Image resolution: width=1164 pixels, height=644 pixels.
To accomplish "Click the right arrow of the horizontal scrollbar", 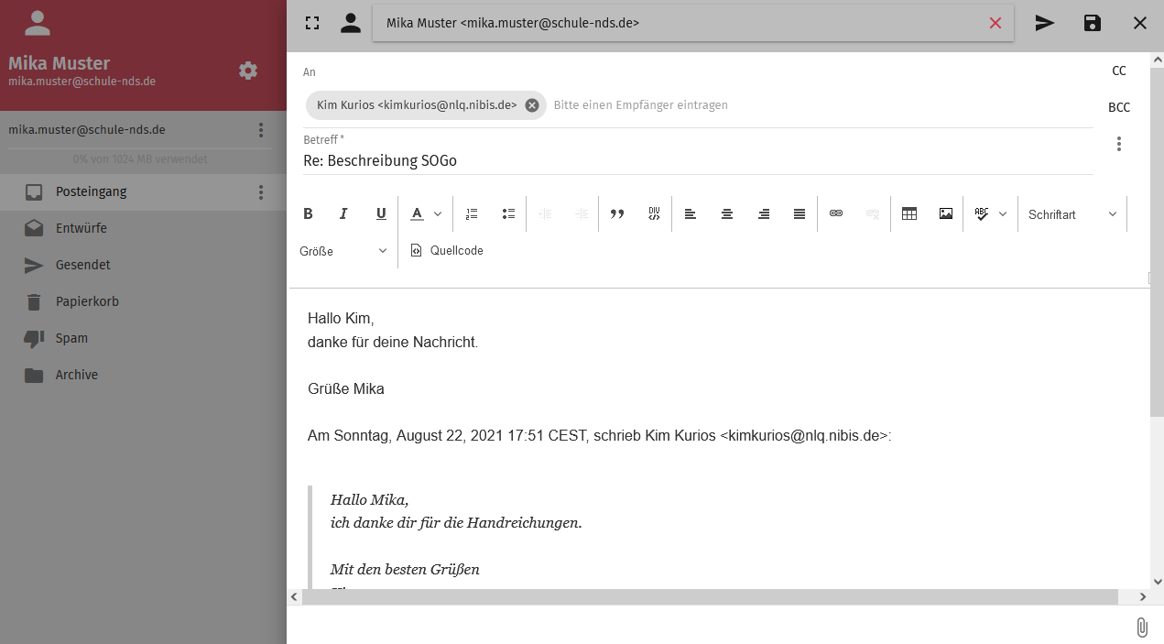I will coord(1143,596).
